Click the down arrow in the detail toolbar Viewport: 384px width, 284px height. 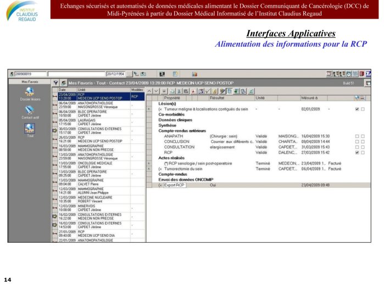click(156, 91)
